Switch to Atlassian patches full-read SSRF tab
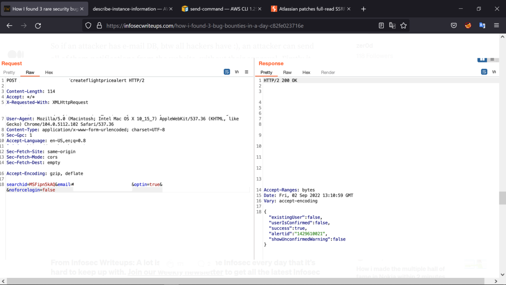The height and width of the screenshot is (285, 506). click(310, 9)
